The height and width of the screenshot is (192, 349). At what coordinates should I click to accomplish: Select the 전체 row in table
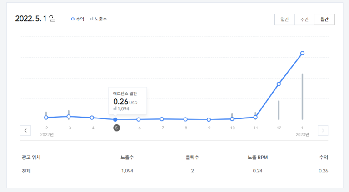tap(26, 171)
